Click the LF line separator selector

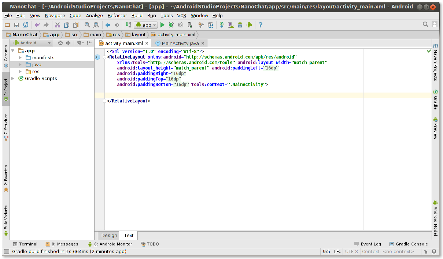click(337, 252)
